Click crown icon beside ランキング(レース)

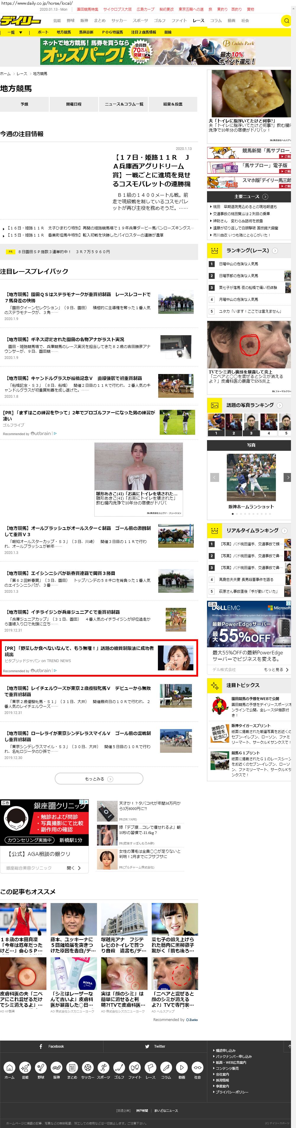(x=214, y=250)
